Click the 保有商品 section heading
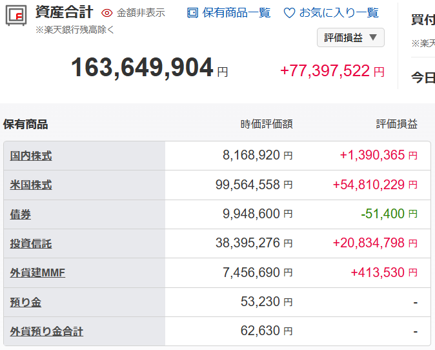The height and width of the screenshot is (350, 435). 26,124
